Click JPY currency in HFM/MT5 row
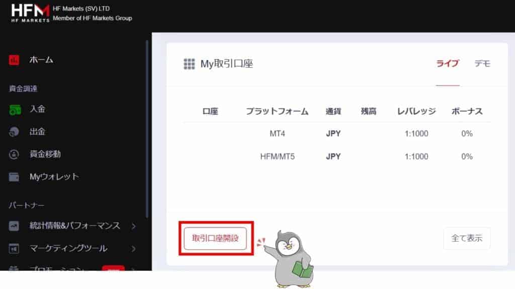 (x=333, y=157)
